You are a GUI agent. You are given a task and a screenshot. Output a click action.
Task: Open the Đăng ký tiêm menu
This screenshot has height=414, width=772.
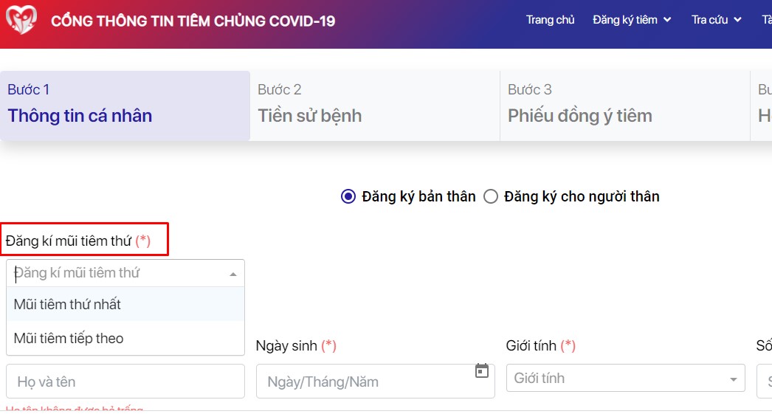(x=624, y=20)
